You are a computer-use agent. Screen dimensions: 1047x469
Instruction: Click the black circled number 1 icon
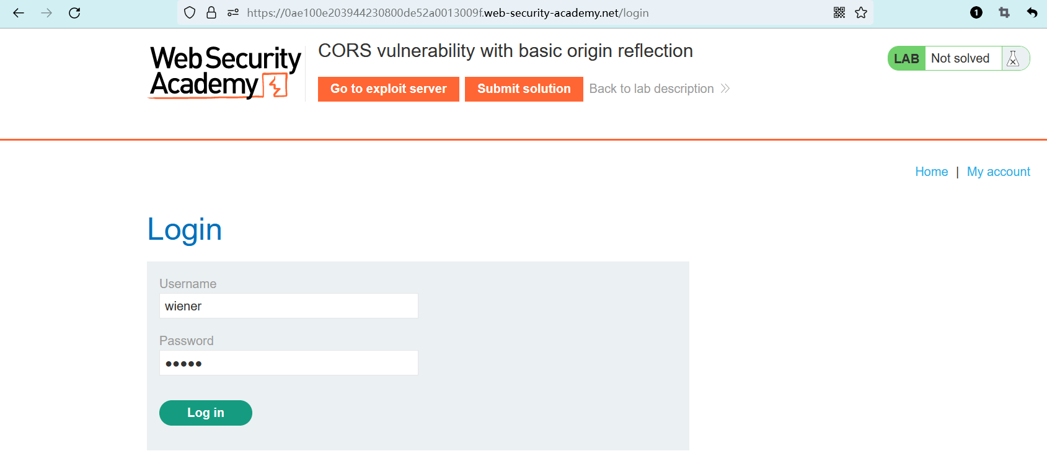tap(976, 13)
